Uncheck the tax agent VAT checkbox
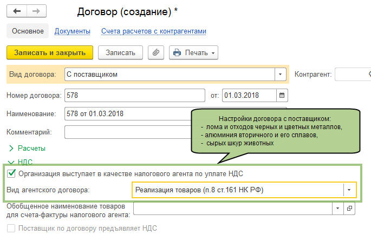This screenshot has width=371, height=235. (11, 173)
